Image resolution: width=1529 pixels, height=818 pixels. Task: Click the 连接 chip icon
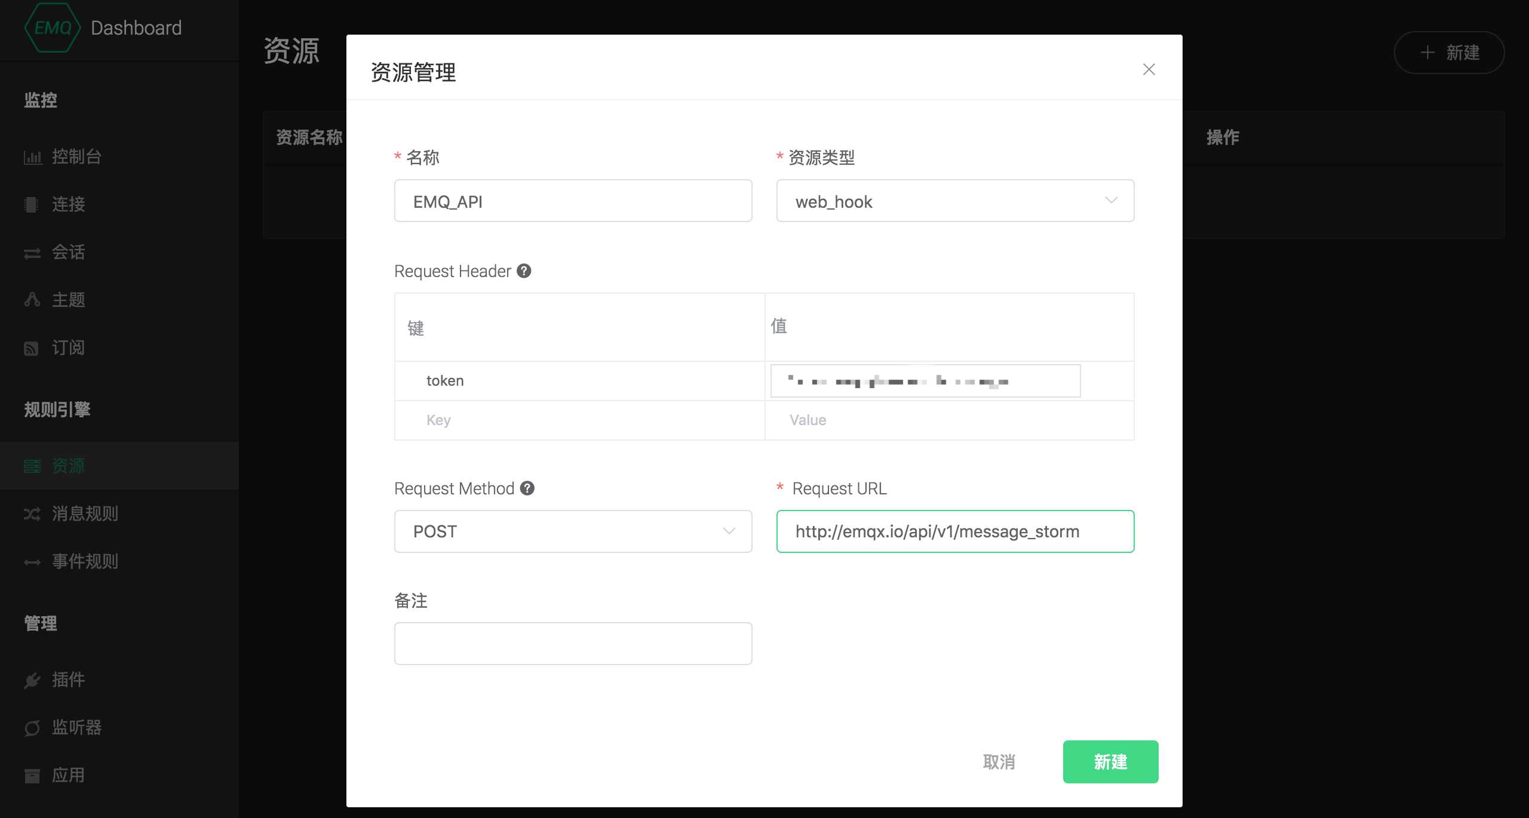(31, 205)
